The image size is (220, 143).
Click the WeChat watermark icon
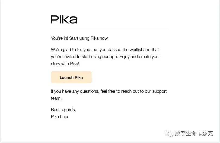click(x=170, y=133)
